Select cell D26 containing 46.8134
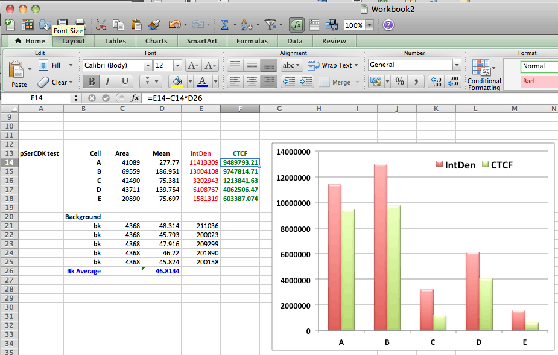 tap(162, 271)
